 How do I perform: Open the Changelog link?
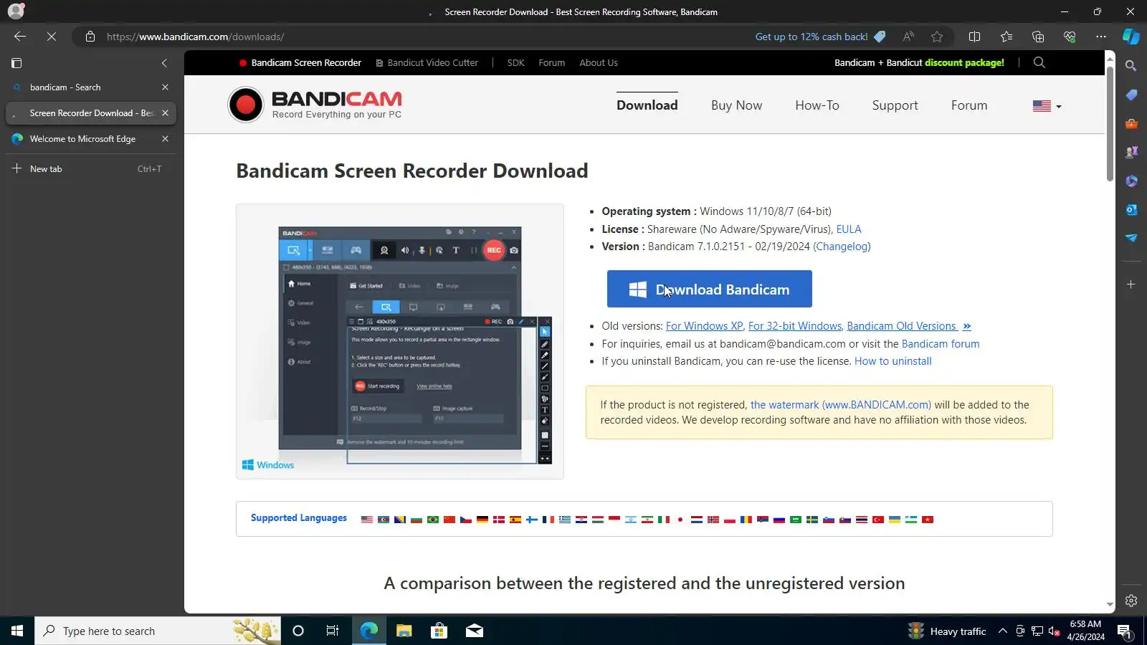842,247
